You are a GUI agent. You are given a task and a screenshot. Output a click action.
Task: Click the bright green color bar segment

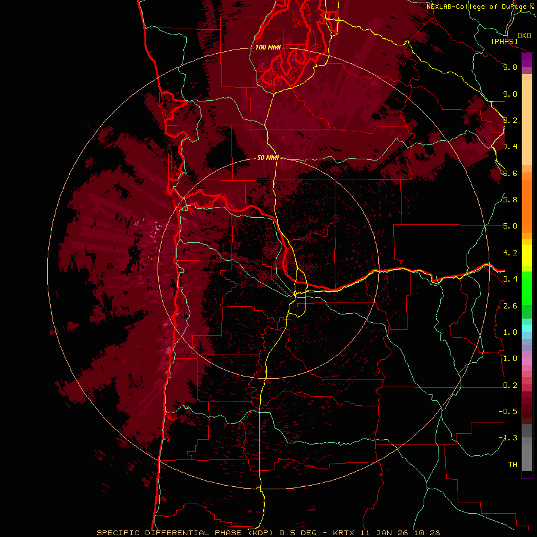point(527,288)
